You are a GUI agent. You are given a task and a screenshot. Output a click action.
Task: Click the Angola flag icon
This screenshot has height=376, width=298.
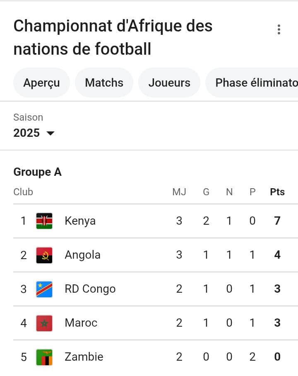44,255
